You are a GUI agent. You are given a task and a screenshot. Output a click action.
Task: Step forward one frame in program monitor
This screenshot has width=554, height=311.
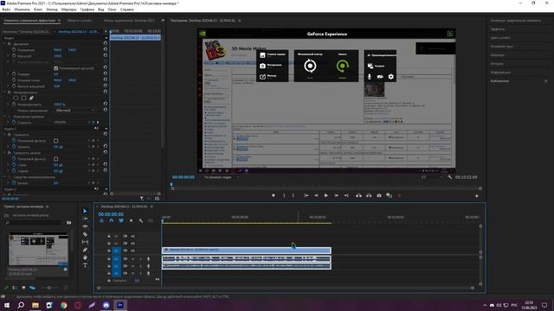337,195
